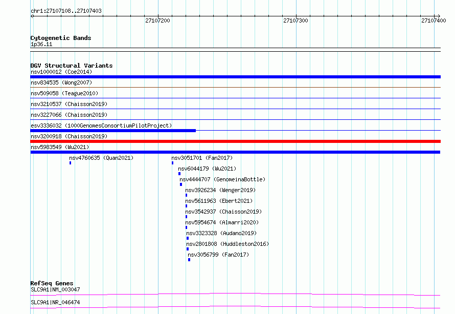This screenshot has height=314, width=455.
Task: Click the chr1:27107108..27107403 region label
Action: pyautogui.click(x=66, y=11)
